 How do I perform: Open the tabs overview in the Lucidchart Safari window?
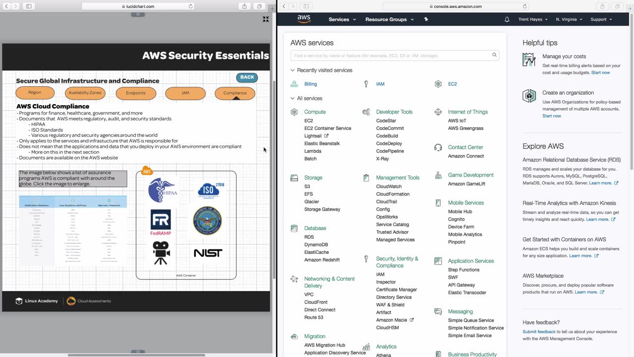(x=259, y=6)
